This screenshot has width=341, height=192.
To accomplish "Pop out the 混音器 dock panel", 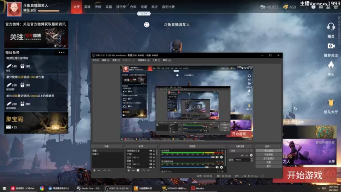I will pyautogui.click(x=226, y=146).
